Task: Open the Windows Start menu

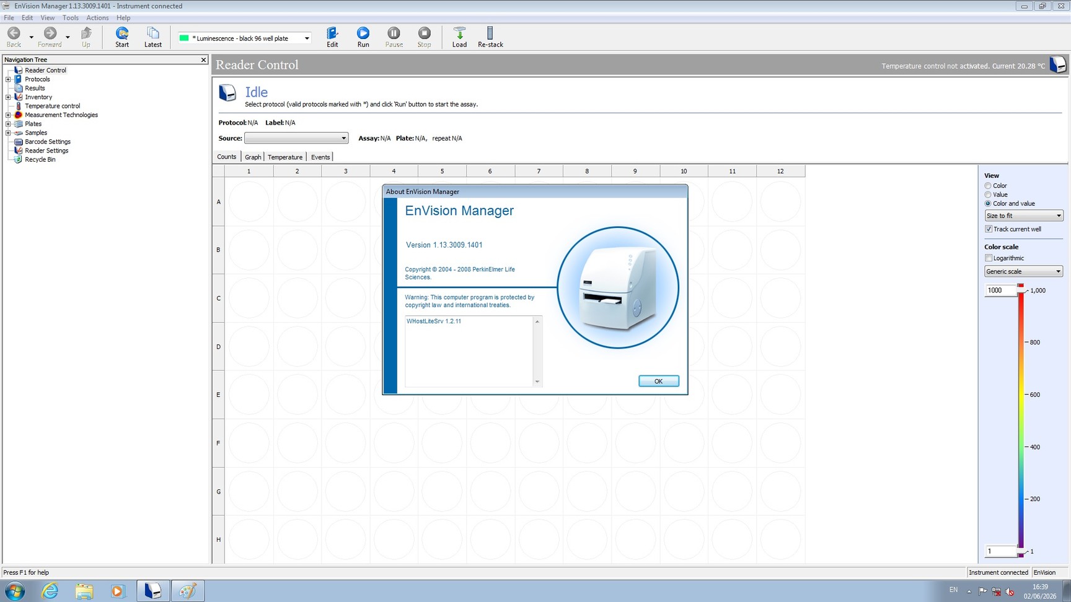Action: [15, 591]
